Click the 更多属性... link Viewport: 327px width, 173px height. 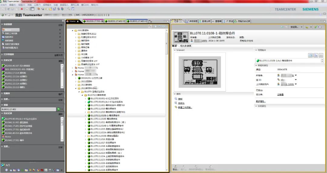(261, 101)
